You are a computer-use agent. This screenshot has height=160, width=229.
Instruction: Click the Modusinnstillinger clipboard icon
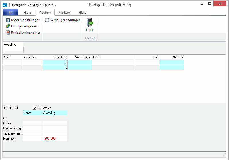pyautogui.click(x=8, y=20)
